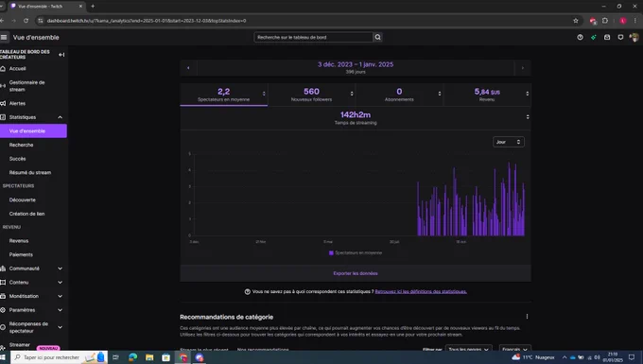Click the dashboard search field
643x364 pixels.
tap(313, 37)
